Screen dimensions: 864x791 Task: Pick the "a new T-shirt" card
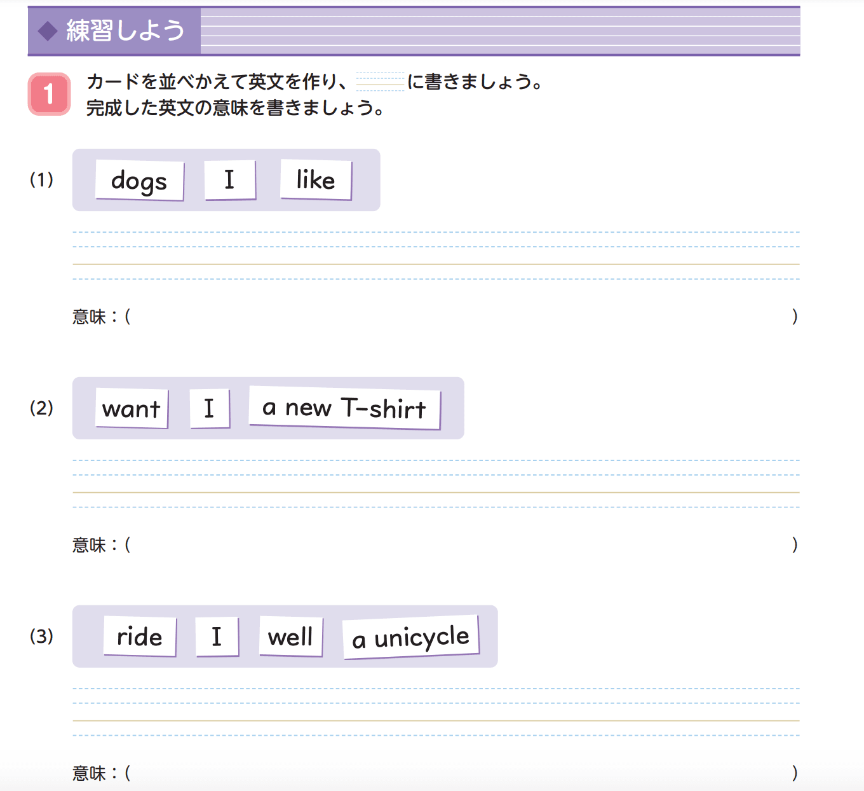344,408
